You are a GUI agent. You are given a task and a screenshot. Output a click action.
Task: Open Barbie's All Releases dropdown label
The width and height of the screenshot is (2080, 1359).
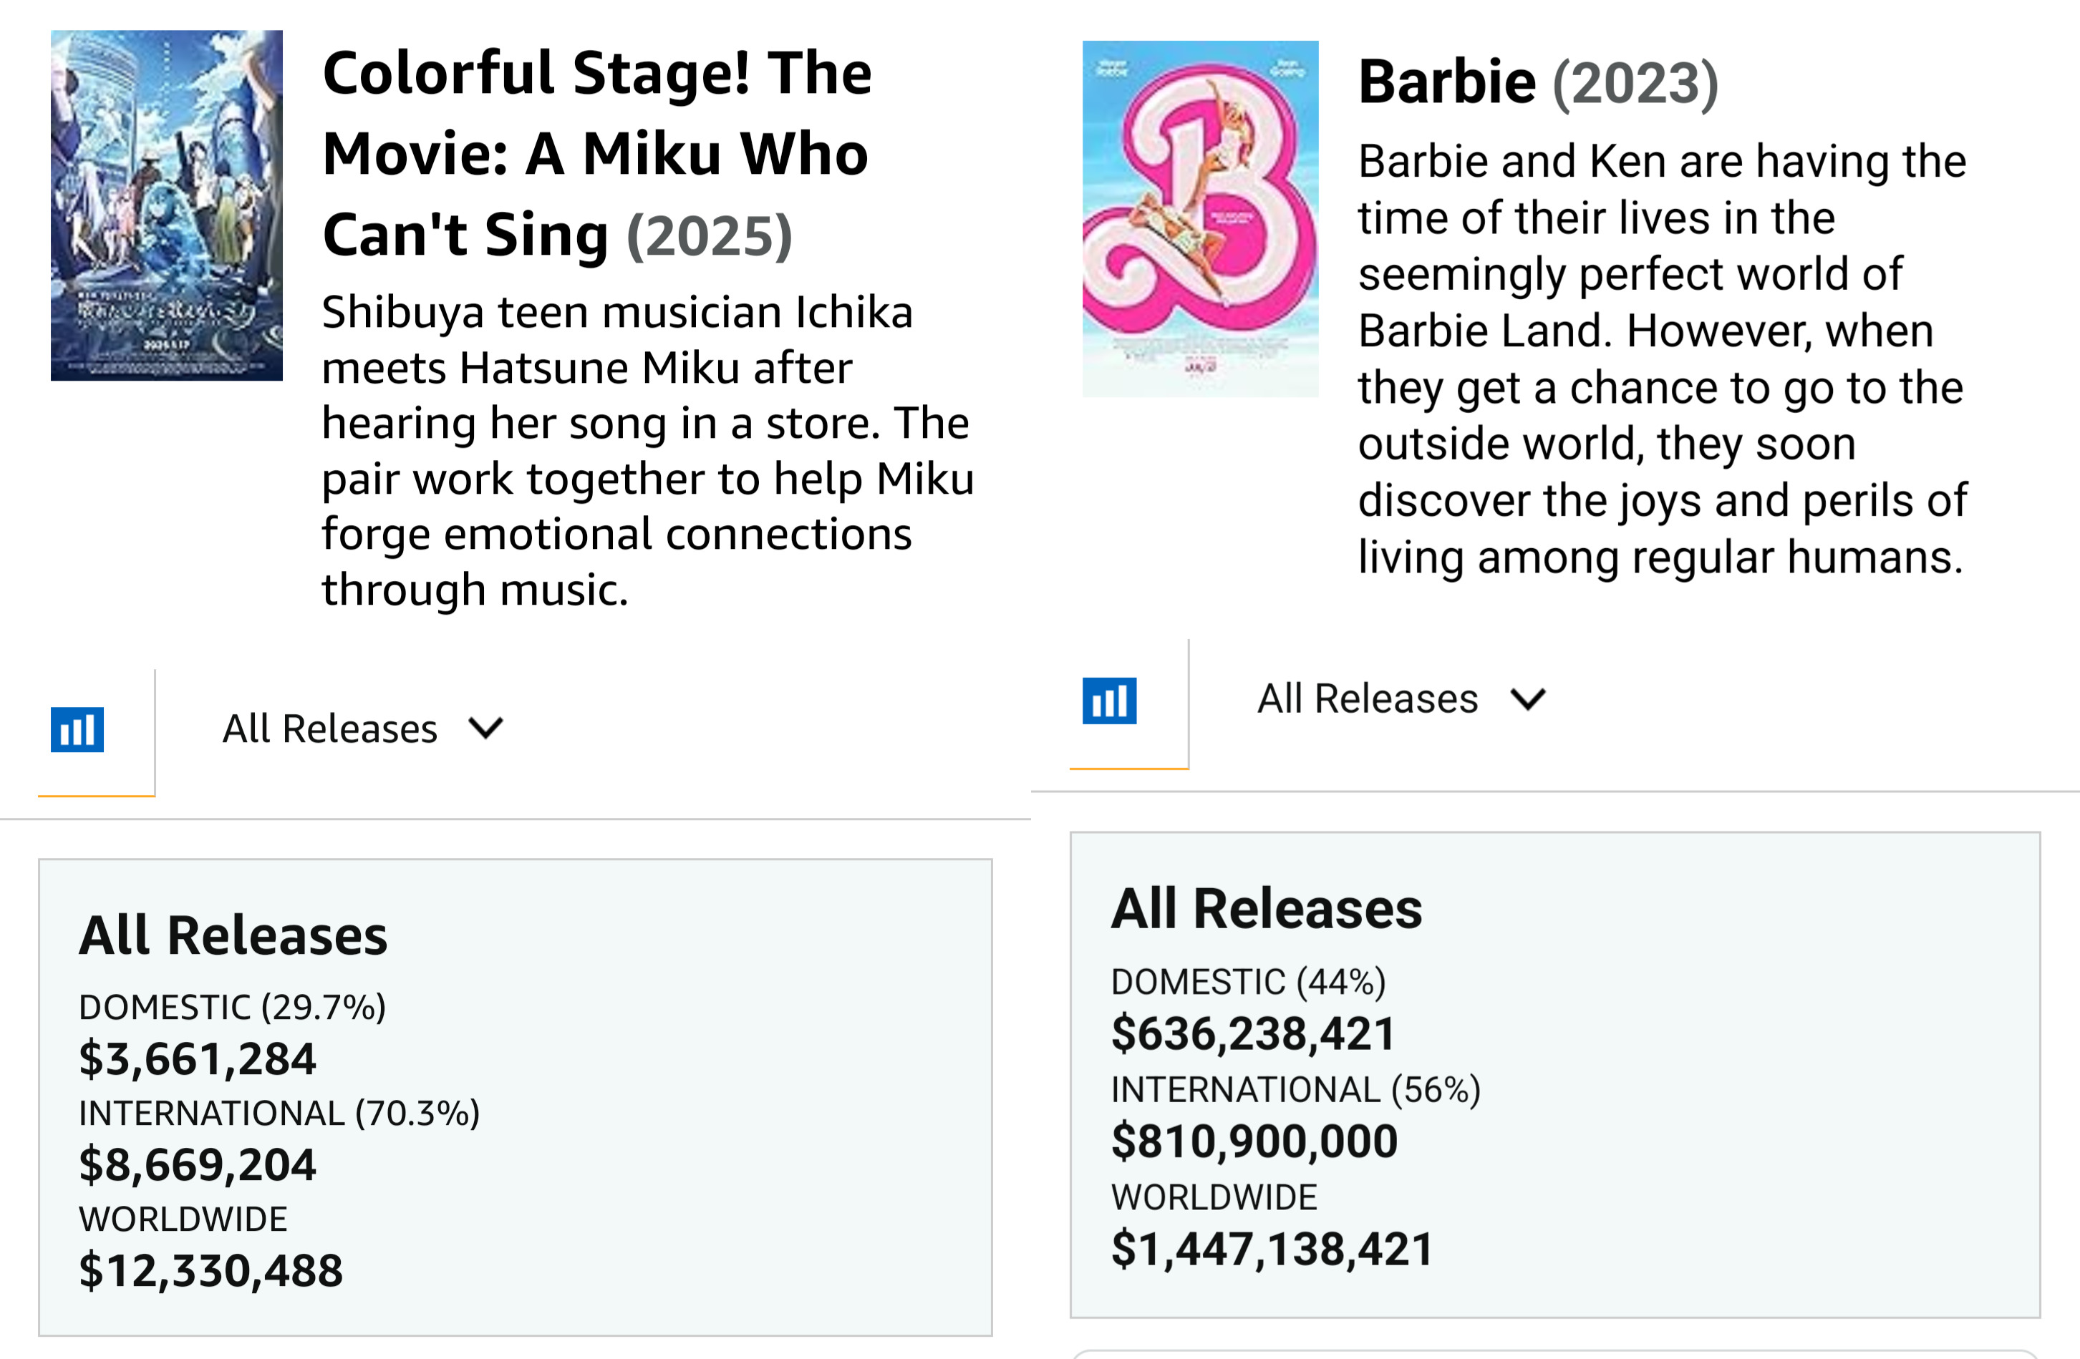coord(1367,698)
